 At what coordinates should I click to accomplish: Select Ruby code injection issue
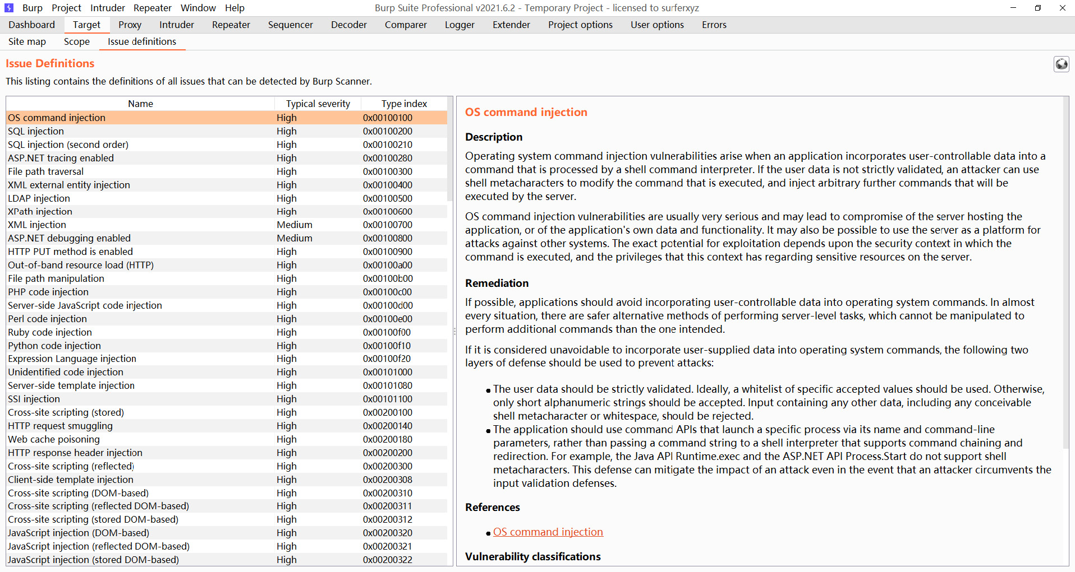click(227, 332)
